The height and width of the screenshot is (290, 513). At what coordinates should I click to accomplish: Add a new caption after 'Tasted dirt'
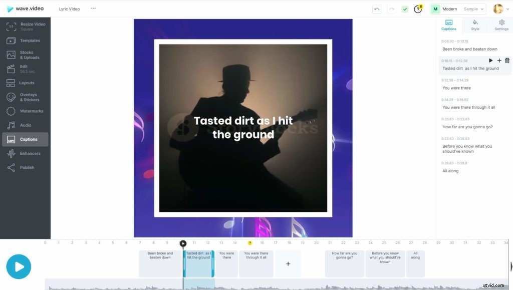coord(499,60)
